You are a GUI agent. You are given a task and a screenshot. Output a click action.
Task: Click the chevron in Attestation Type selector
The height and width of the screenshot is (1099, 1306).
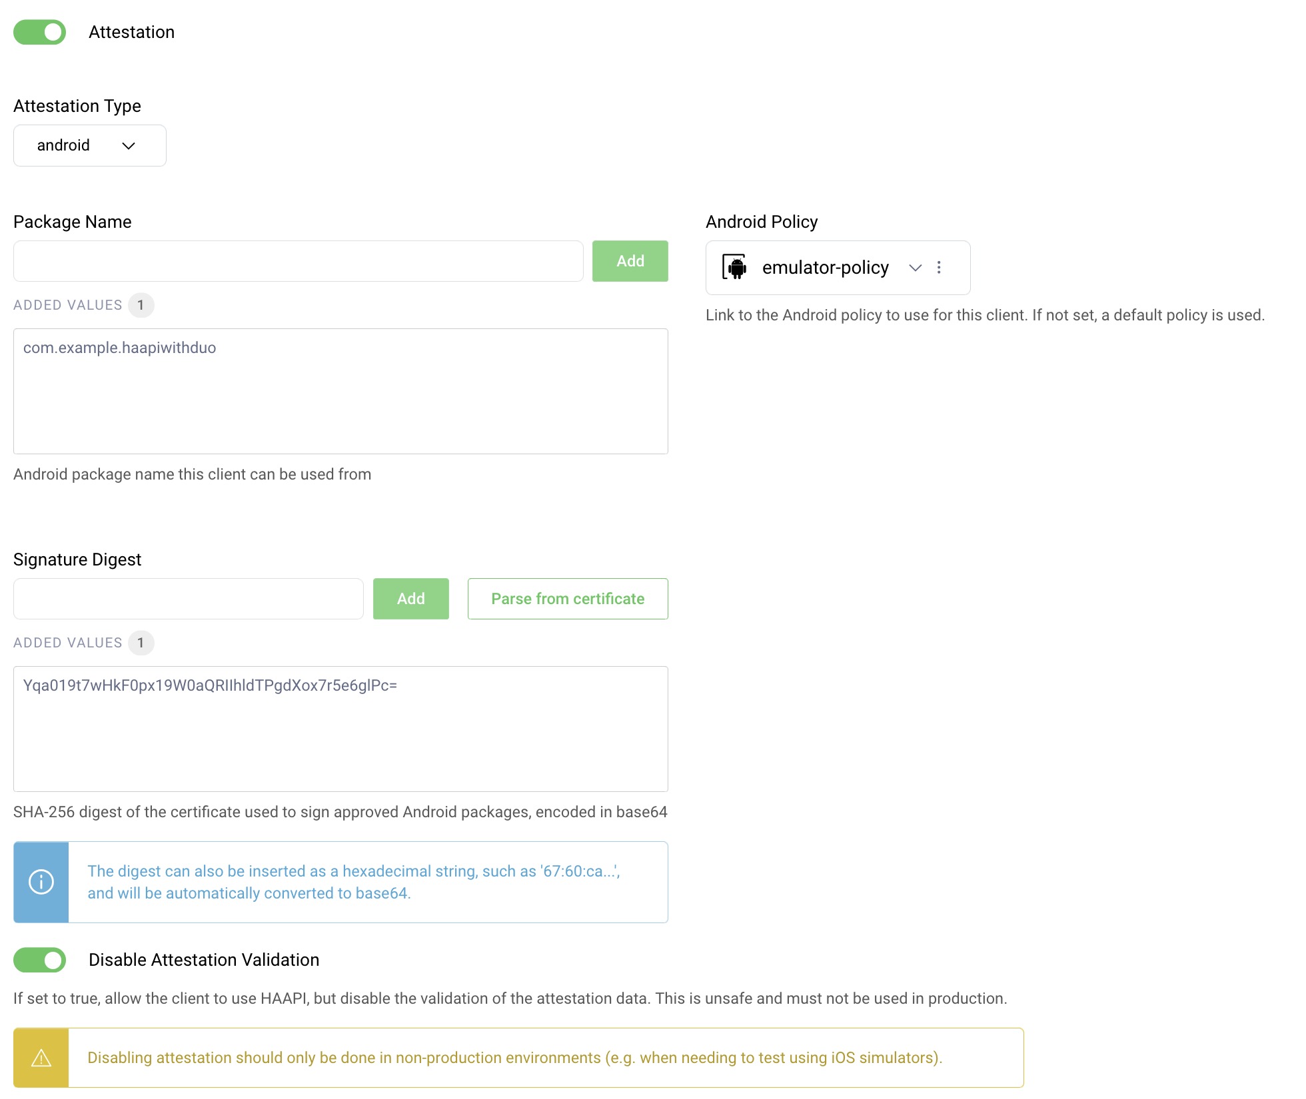pyautogui.click(x=129, y=145)
